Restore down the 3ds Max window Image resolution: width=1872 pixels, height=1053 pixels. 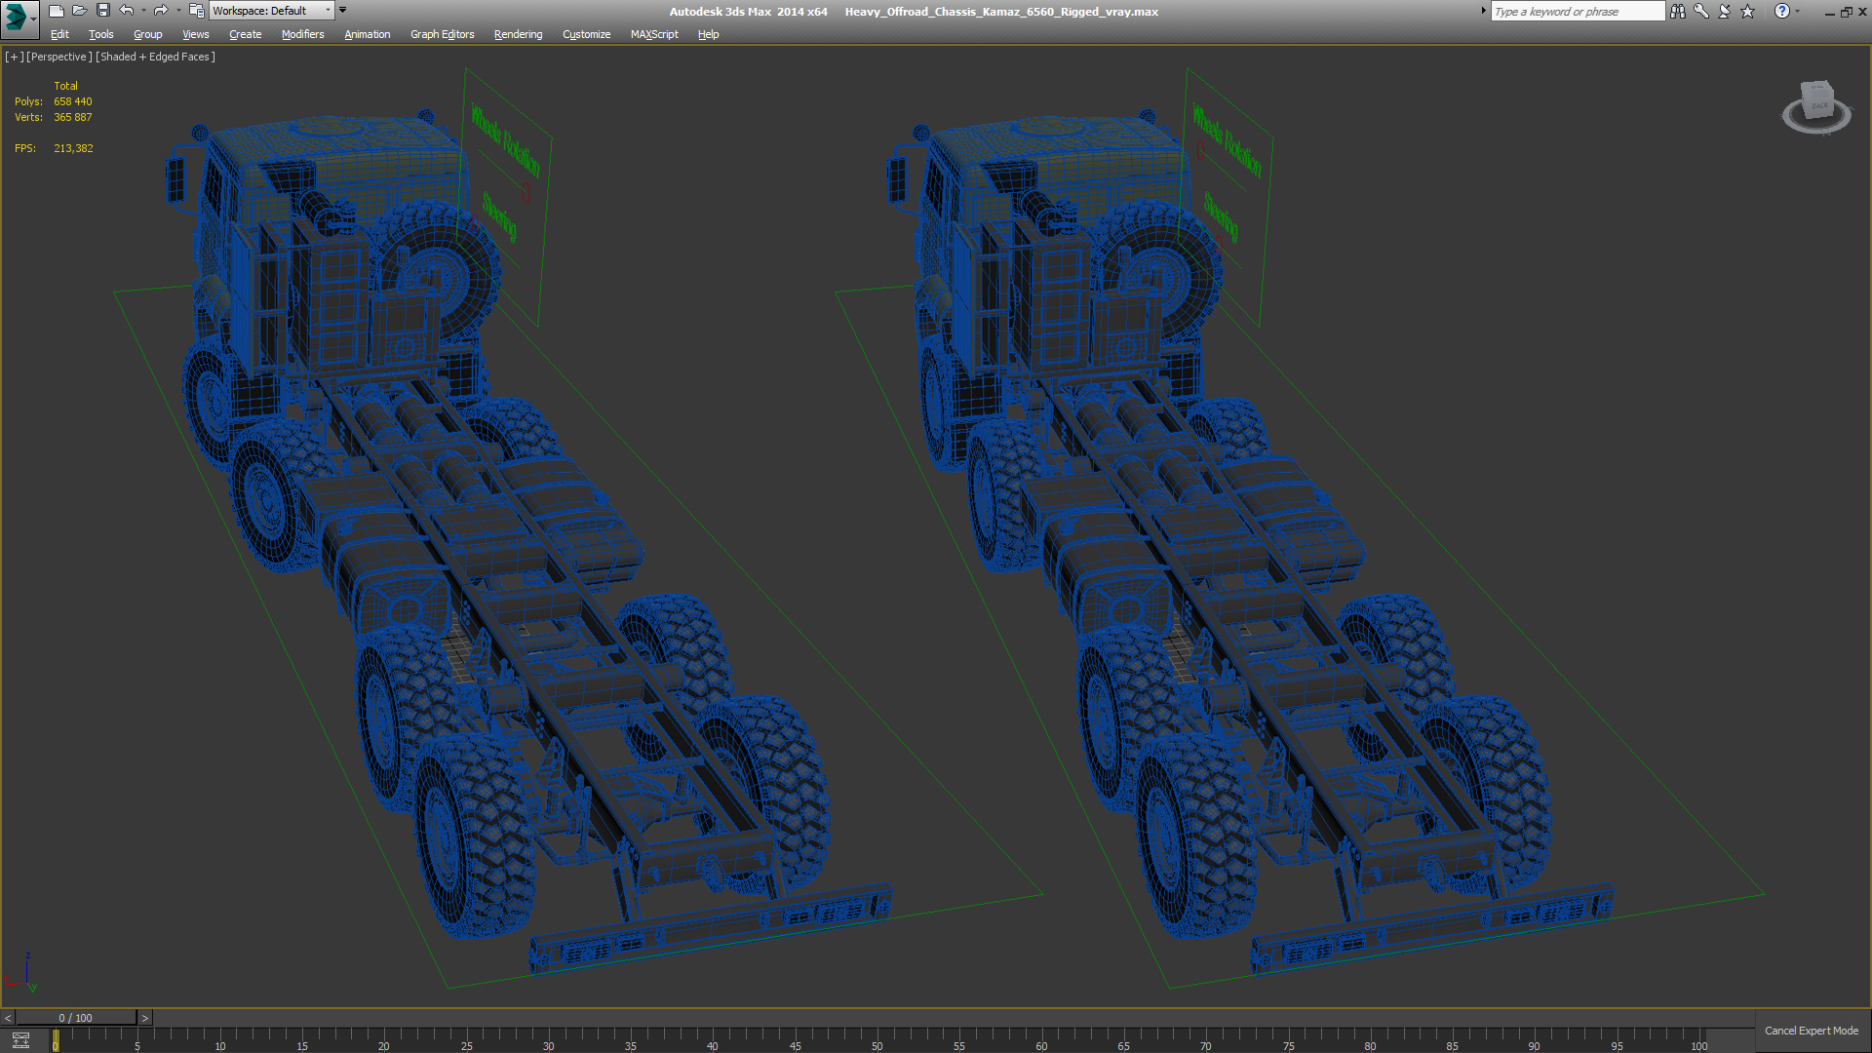click(1846, 12)
